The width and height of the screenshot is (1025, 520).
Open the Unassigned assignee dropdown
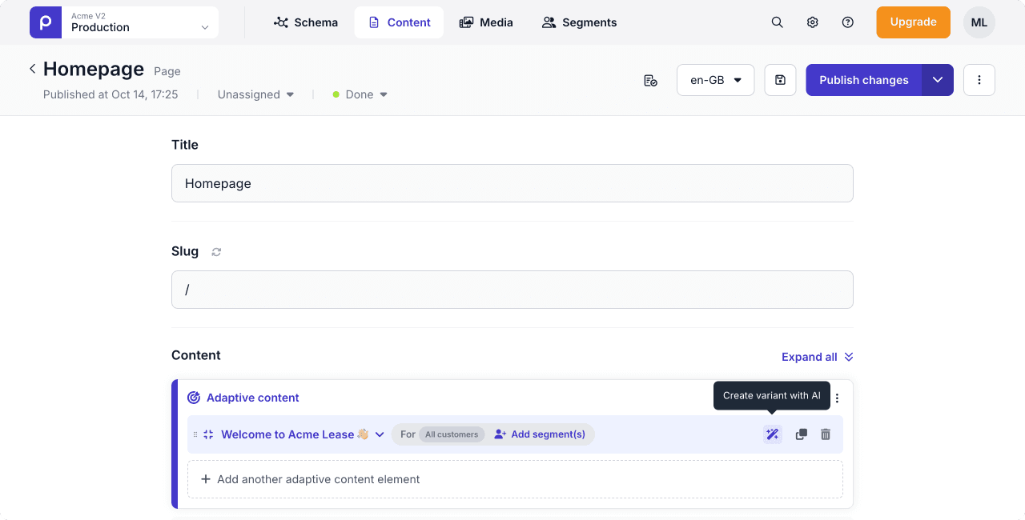255,94
